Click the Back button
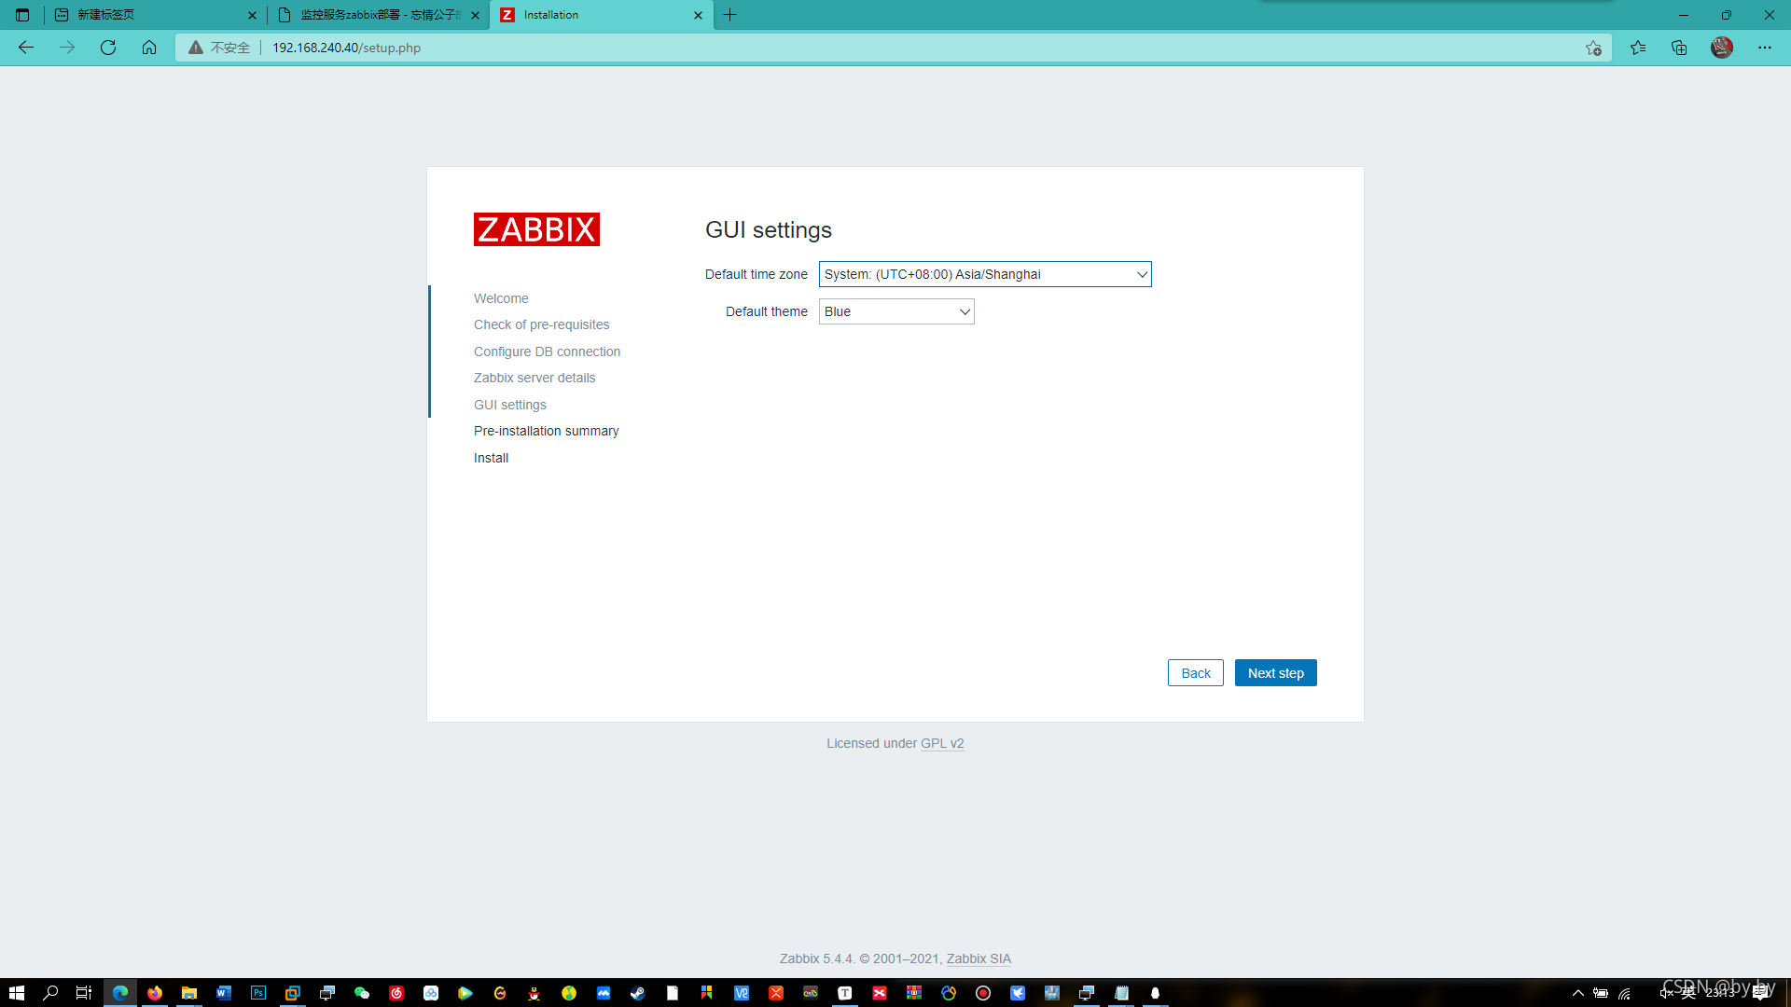The width and height of the screenshot is (1791, 1007). coord(1195,673)
